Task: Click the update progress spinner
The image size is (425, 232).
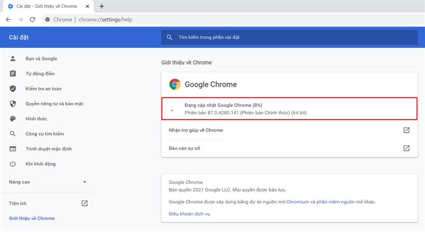Action: tap(172, 110)
